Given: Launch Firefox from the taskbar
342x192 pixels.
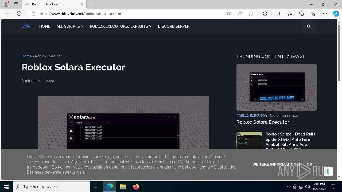Looking at the screenshot, I should tap(136, 187).
